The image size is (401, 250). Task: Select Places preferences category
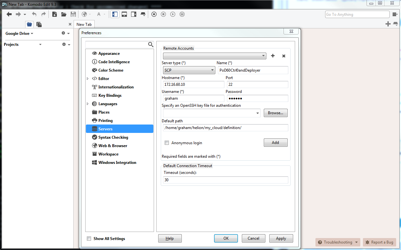pos(104,112)
